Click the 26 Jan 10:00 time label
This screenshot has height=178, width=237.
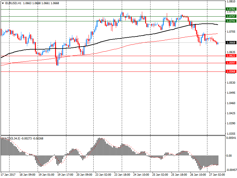coord(198,174)
